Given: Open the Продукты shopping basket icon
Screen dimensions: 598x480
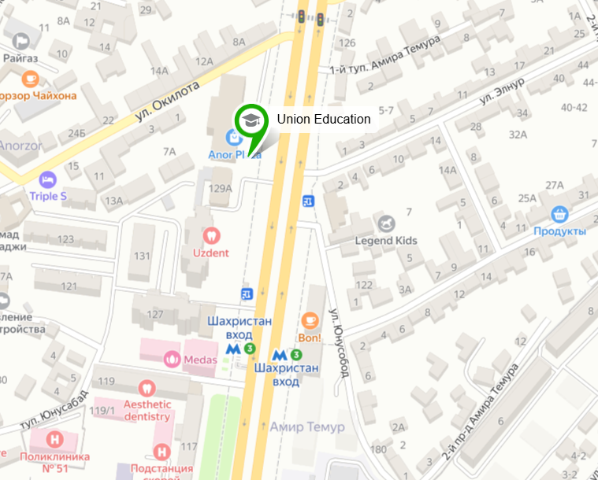Looking at the screenshot, I should point(559,215).
